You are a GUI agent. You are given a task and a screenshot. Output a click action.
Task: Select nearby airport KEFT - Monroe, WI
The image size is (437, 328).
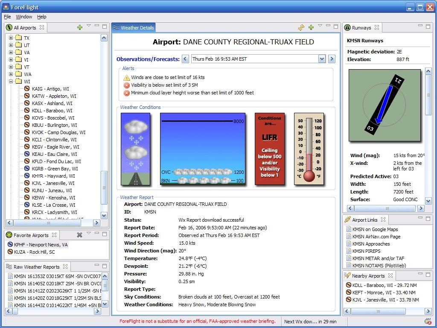click(384, 293)
